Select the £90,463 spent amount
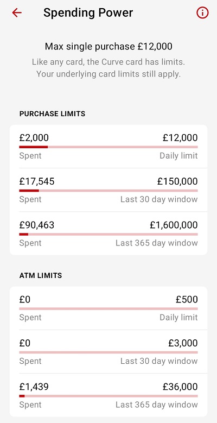 pyautogui.click(x=37, y=225)
